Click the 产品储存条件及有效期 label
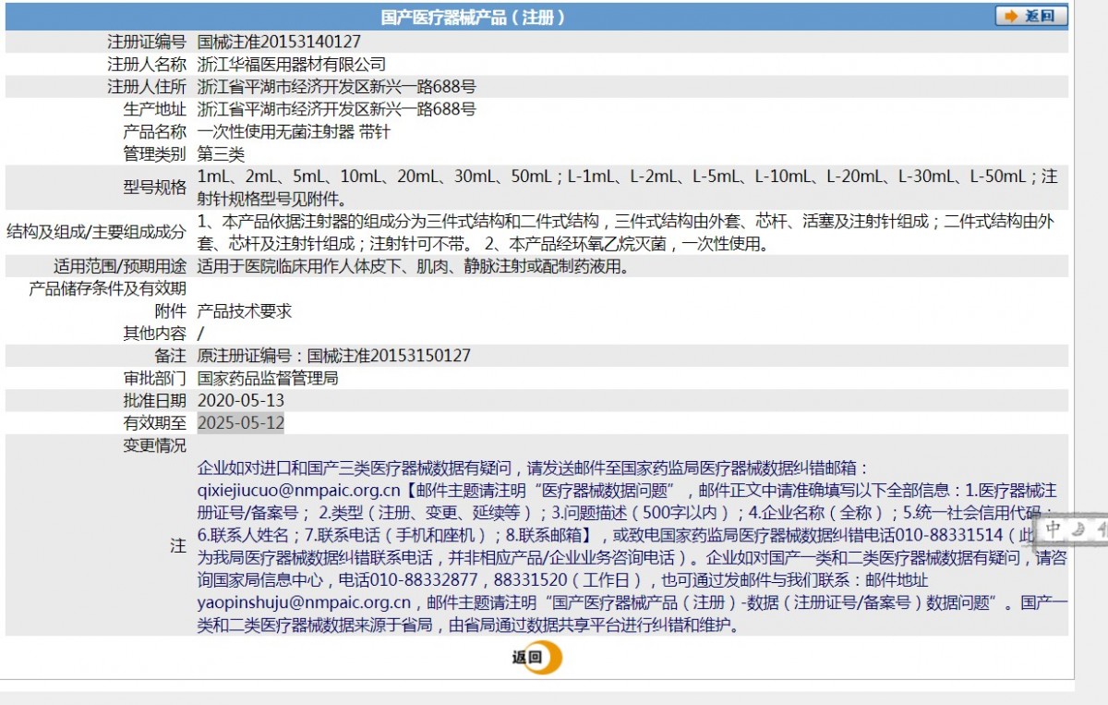This screenshot has width=1108, height=705. [107, 288]
